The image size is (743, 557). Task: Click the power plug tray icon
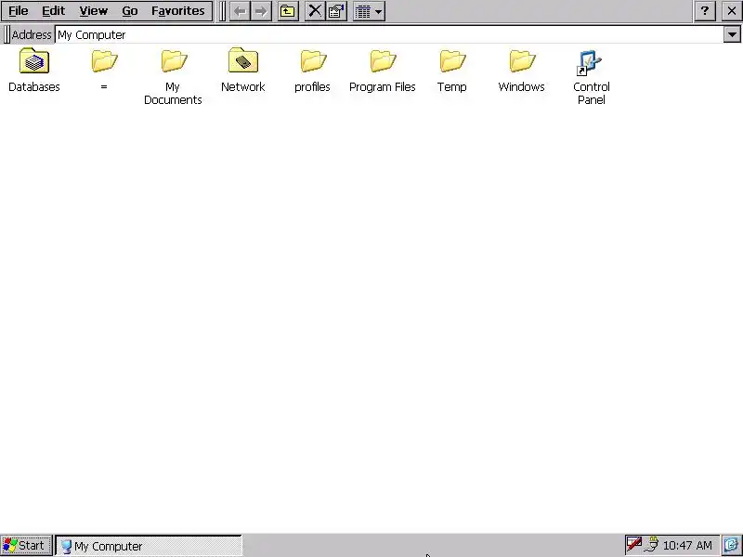click(x=653, y=545)
